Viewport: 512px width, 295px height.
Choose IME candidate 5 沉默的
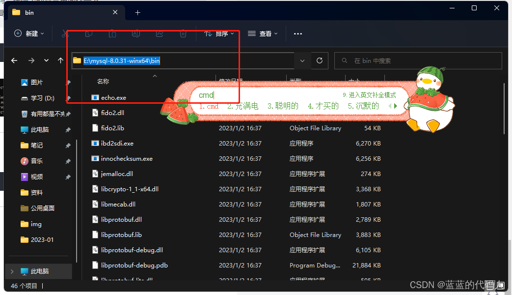click(363, 106)
